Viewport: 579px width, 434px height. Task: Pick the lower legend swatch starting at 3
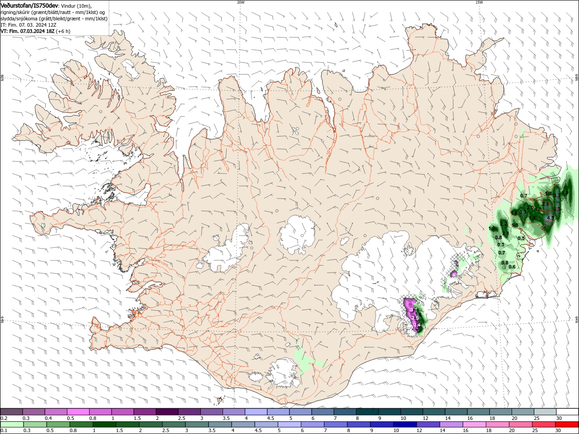pyautogui.click(x=197, y=425)
